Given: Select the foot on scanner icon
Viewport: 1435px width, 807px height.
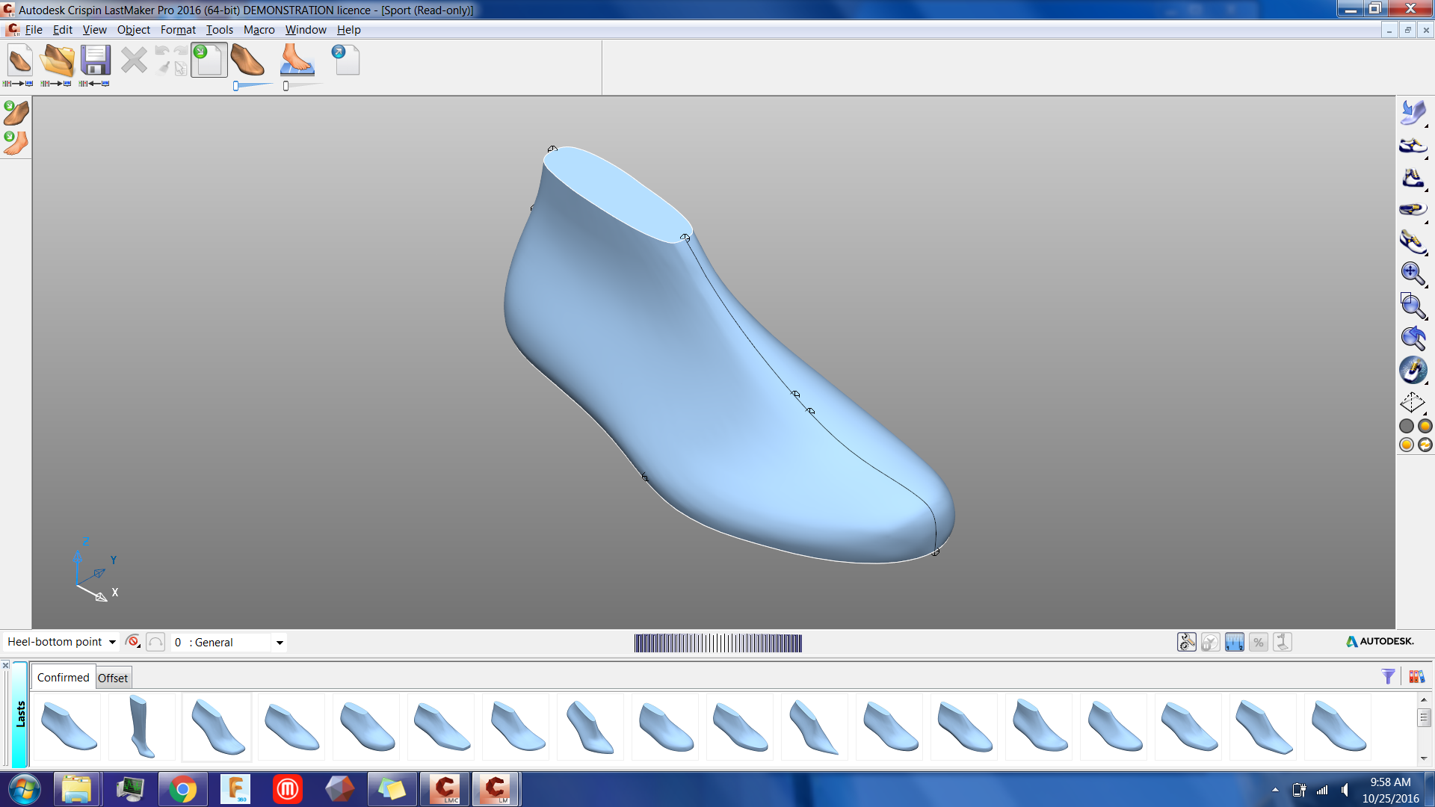Looking at the screenshot, I should point(297,61).
